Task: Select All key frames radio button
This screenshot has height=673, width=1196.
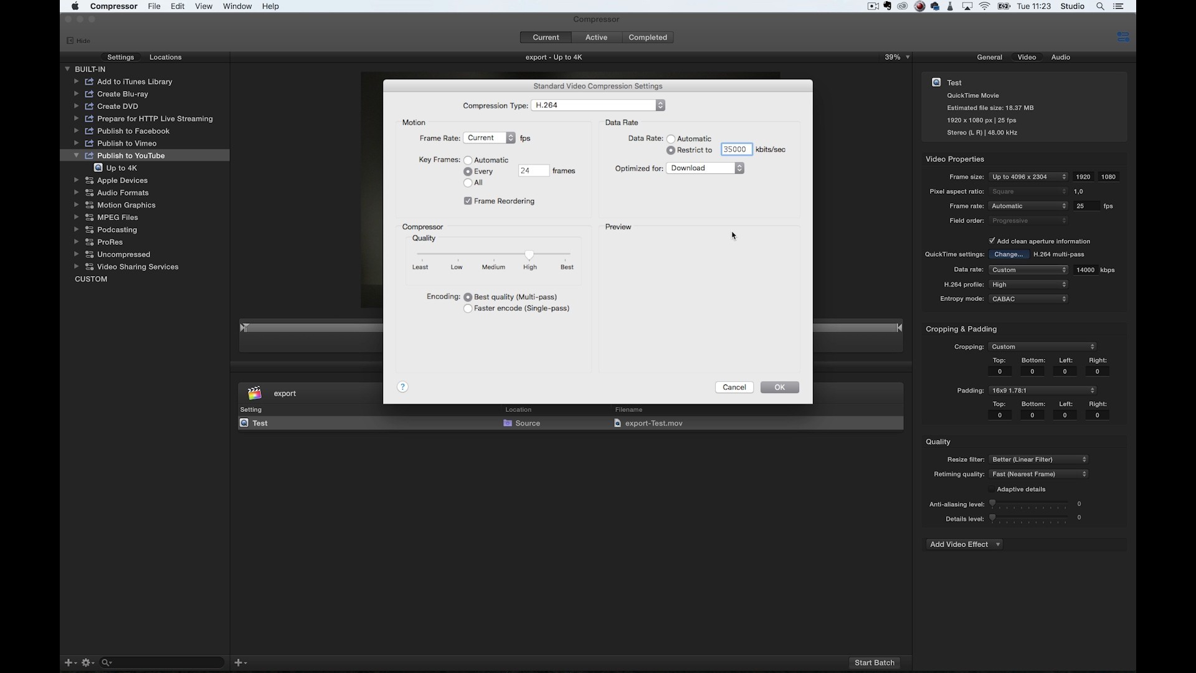Action: [468, 183]
